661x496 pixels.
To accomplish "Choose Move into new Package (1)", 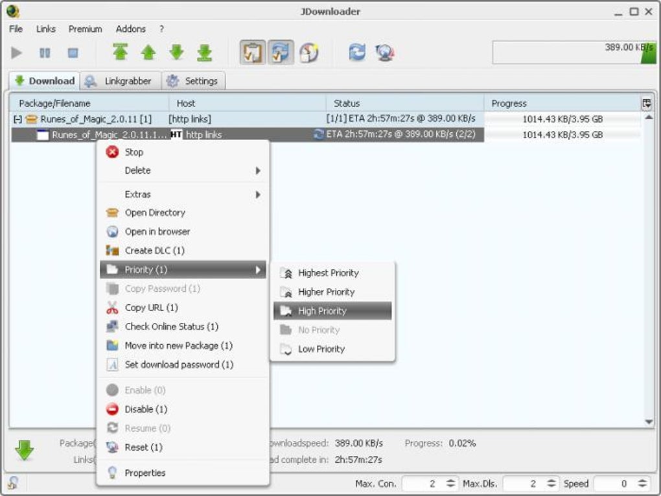I will (183, 346).
